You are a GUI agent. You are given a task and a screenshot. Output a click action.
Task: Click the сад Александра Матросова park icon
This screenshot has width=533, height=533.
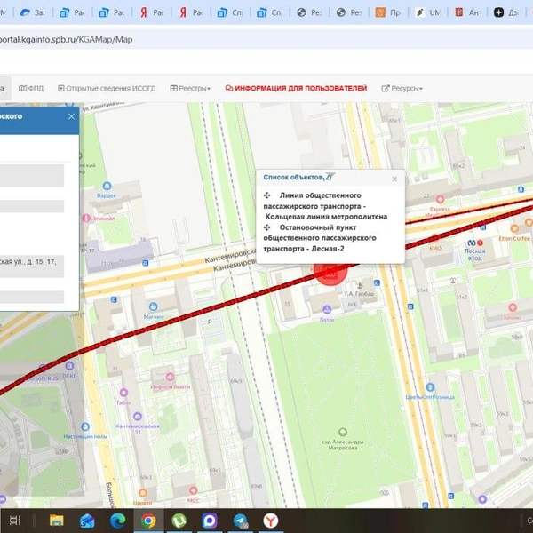(343, 432)
